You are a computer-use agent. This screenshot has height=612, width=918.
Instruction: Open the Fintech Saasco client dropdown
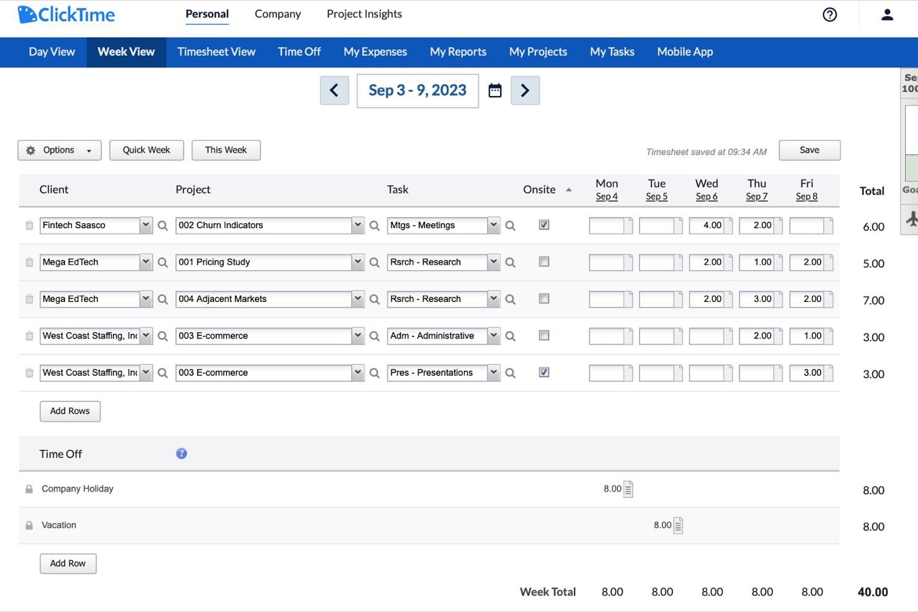click(145, 225)
